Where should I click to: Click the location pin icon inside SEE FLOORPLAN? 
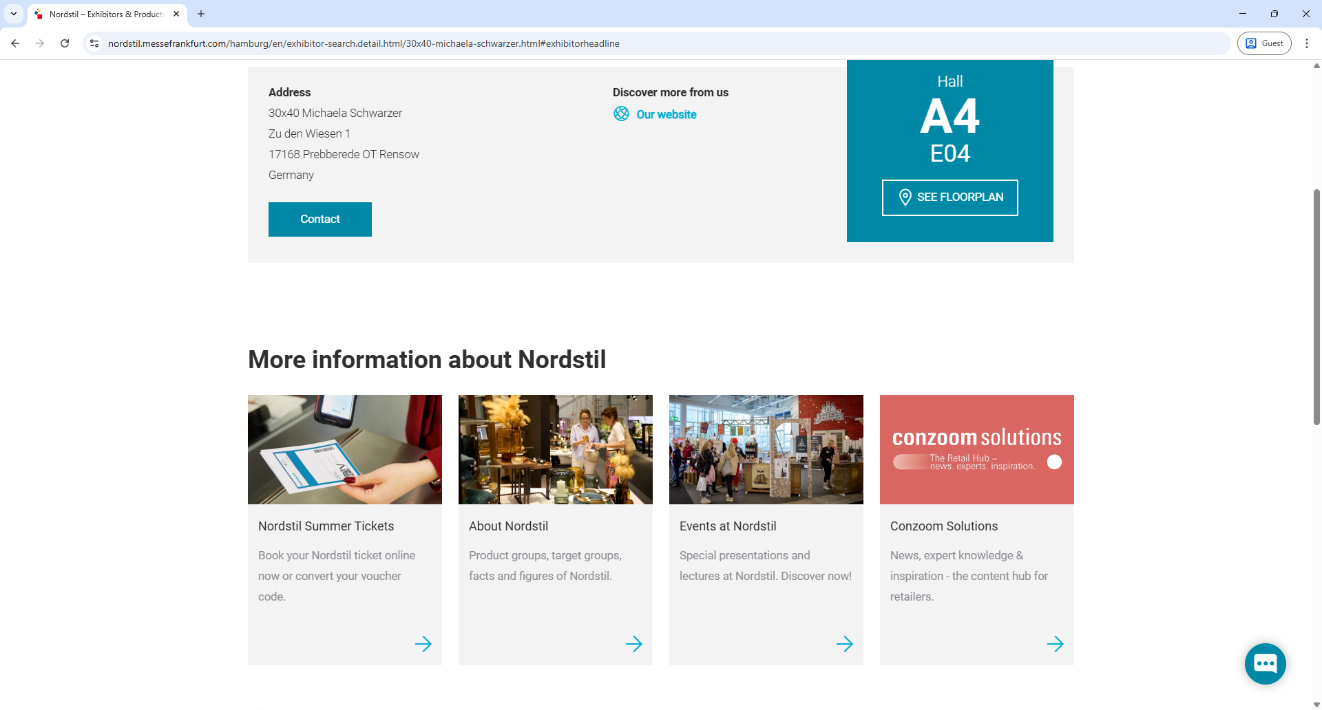(x=906, y=197)
